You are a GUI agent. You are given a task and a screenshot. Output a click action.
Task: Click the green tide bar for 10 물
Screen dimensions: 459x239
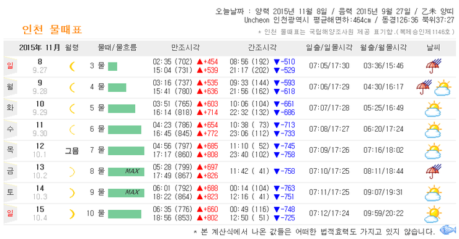(125, 214)
